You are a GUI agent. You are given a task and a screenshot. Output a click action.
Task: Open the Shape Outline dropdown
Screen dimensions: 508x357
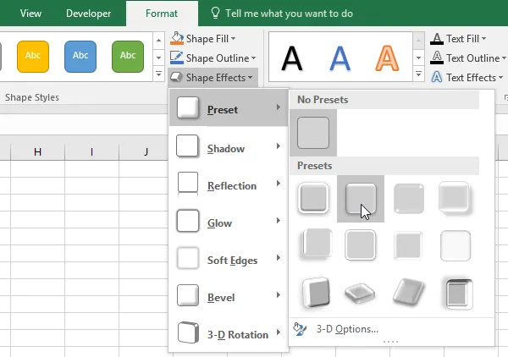[x=213, y=58]
